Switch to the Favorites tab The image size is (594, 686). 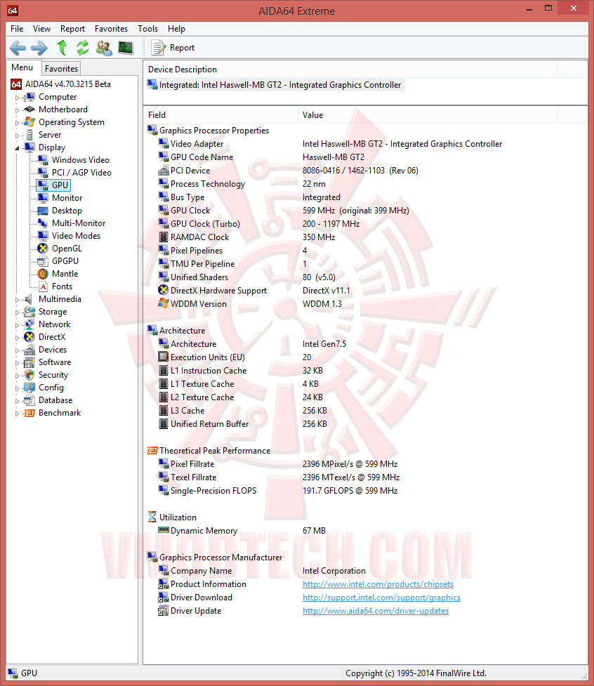pos(61,69)
